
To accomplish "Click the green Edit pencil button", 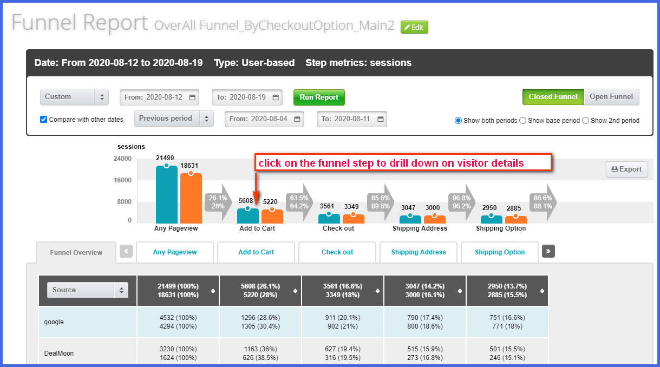I will click(x=414, y=27).
